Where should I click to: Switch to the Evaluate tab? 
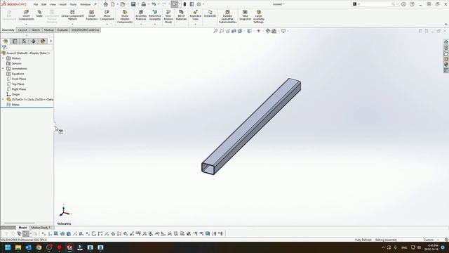(x=62, y=30)
